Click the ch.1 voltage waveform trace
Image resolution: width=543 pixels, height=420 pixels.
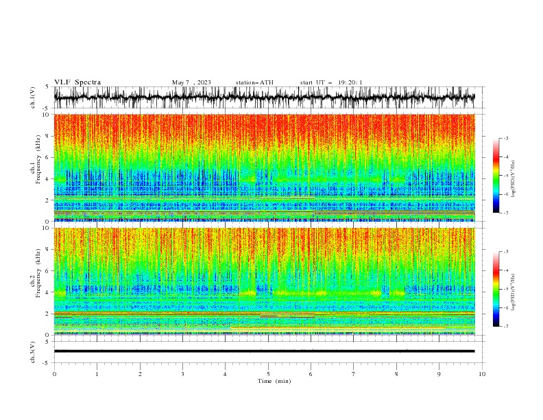pyautogui.click(x=264, y=97)
